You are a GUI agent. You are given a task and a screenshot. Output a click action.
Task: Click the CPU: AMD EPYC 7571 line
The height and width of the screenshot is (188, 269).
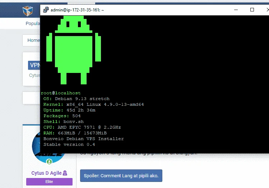[82, 127]
